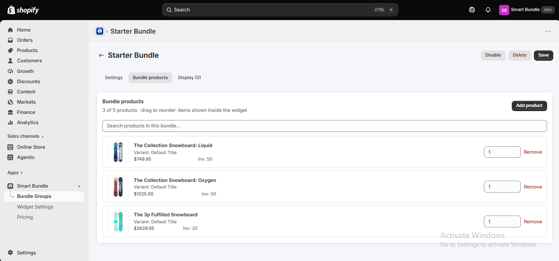The image size is (559, 261).
Task: Click The 3p Fulfilled Snowboard thumbnail
Action: point(118,222)
